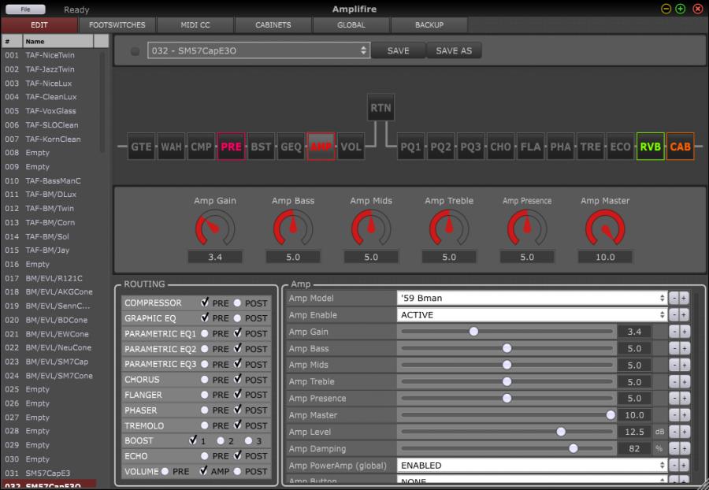Screen dimensions: 709x490
Task: Switch to the GLOBAL tab
Action: (x=351, y=25)
